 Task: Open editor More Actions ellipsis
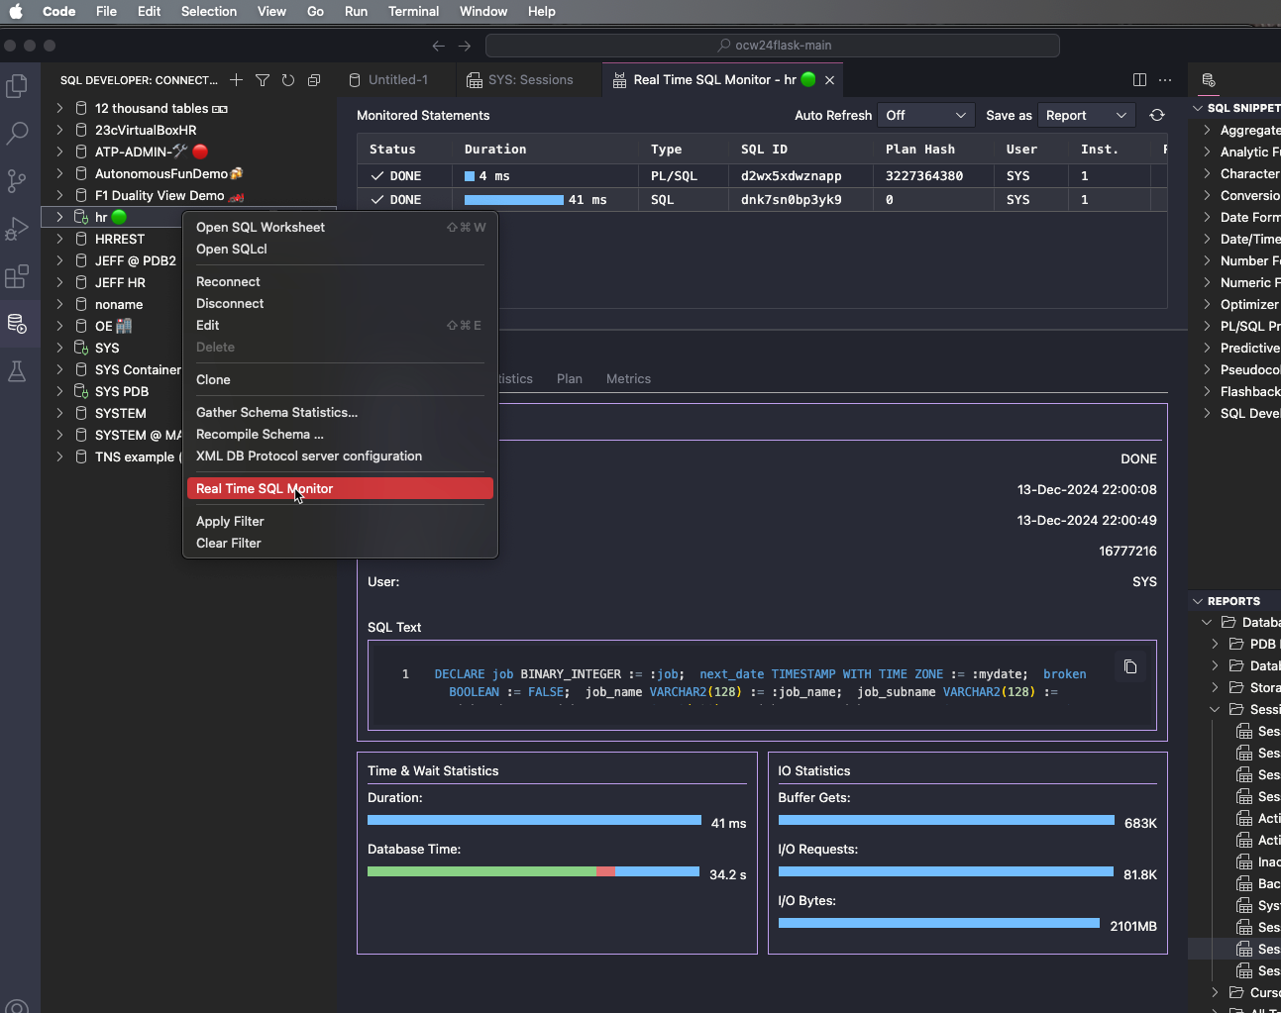point(1165,80)
